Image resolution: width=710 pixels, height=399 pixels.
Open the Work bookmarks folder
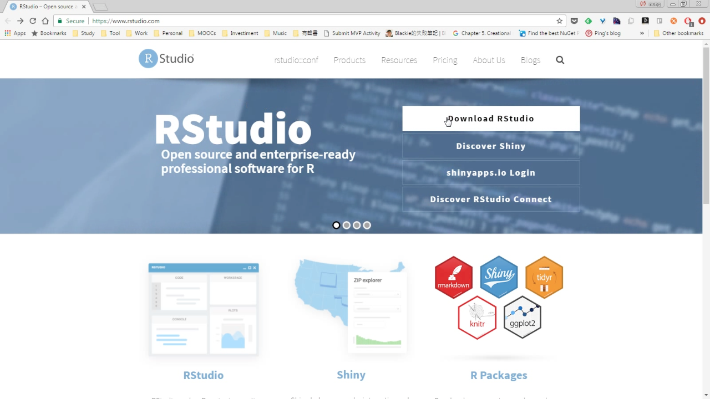click(137, 33)
